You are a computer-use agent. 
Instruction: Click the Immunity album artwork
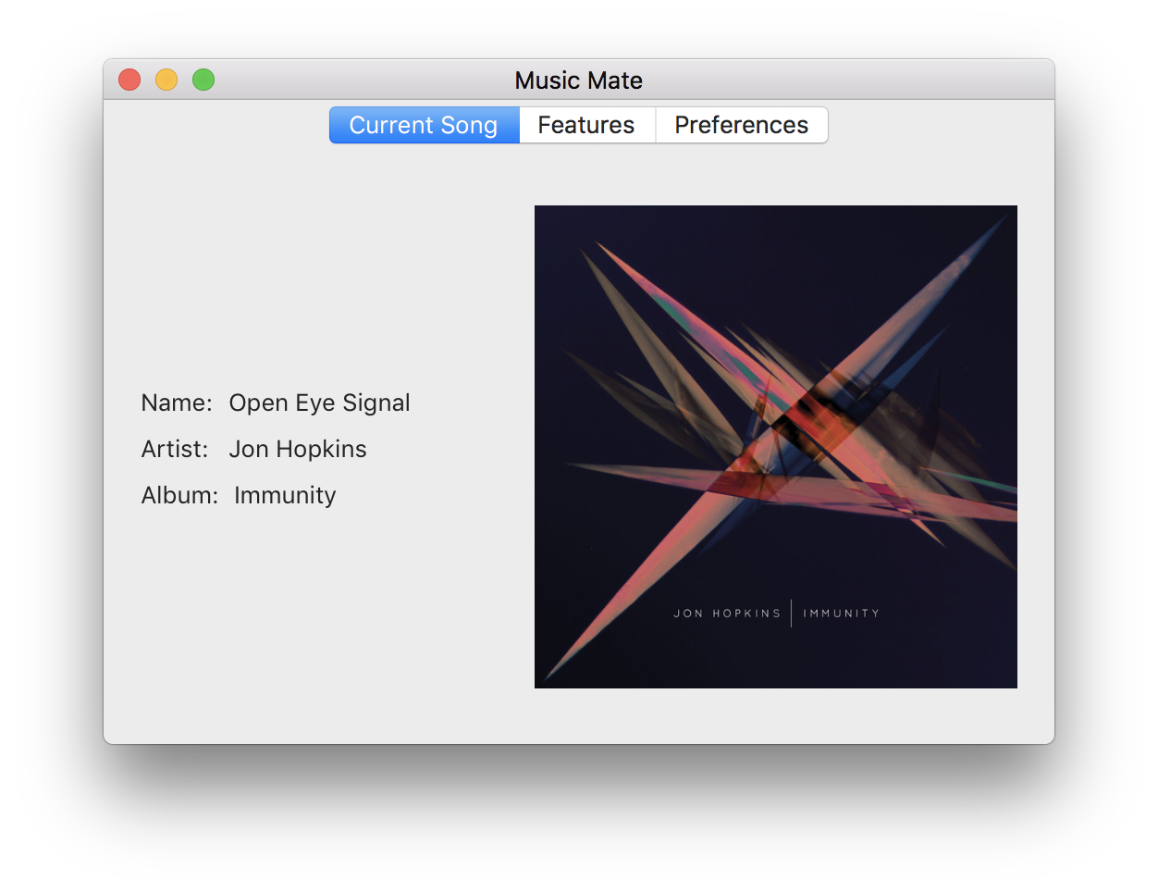(776, 447)
